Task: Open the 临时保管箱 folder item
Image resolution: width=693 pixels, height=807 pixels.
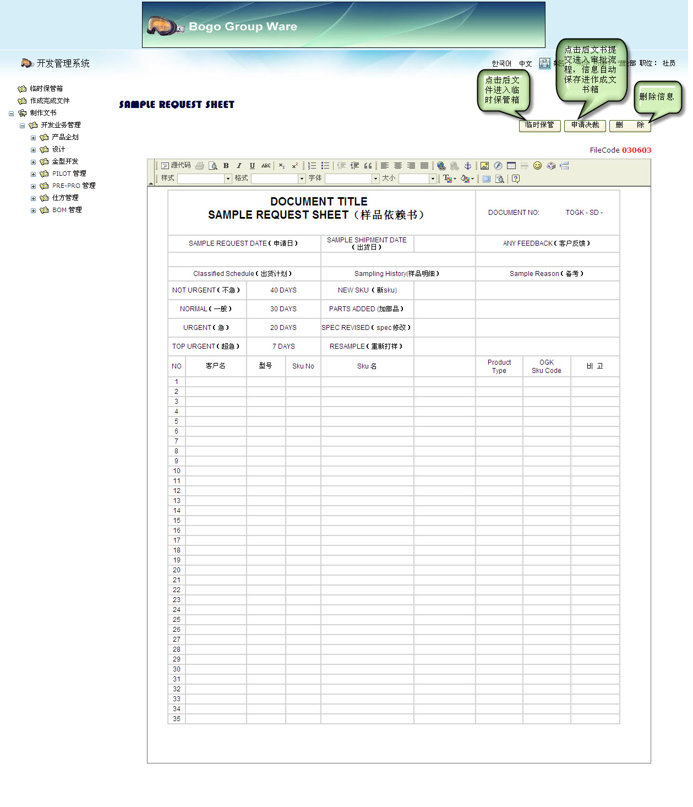Action: coord(46,89)
